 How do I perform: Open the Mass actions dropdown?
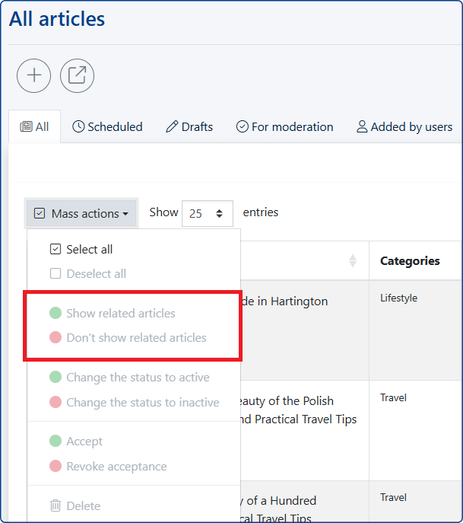(81, 213)
